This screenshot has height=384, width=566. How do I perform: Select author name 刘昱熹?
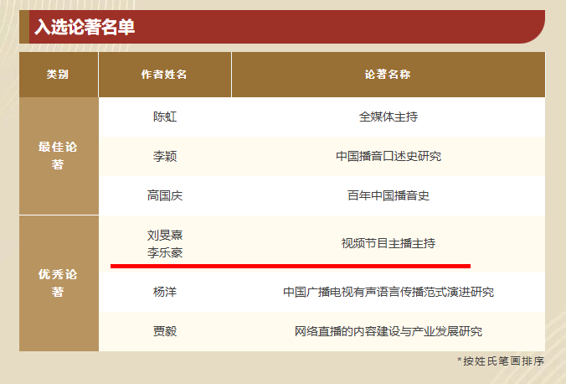point(165,236)
